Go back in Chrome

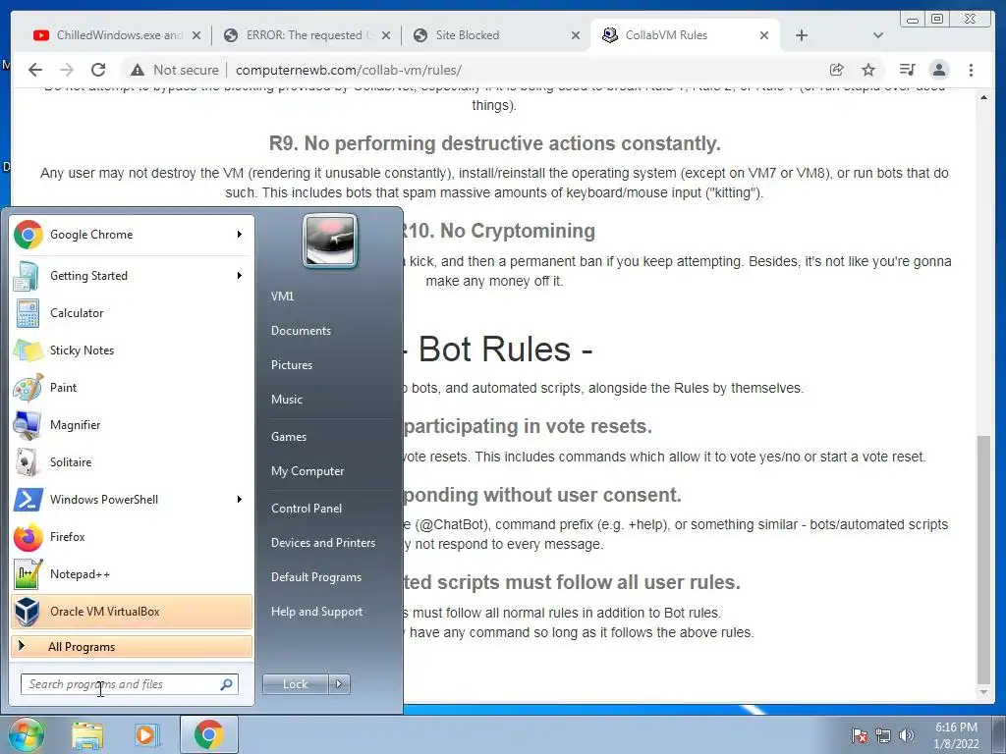35,70
